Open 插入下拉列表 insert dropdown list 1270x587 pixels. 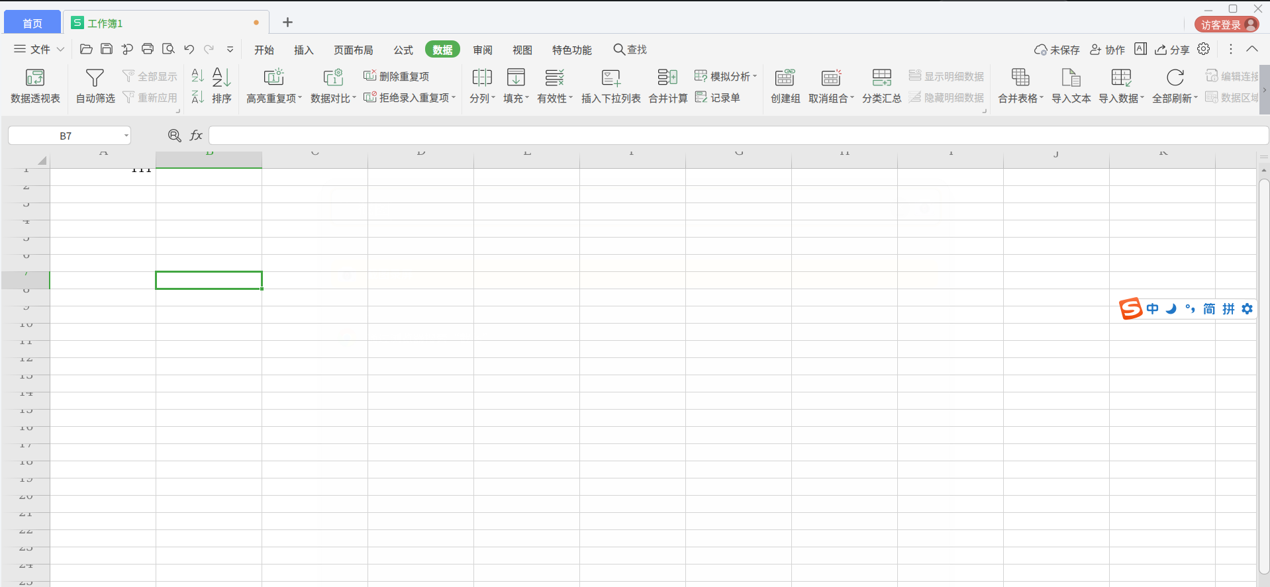coord(611,87)
